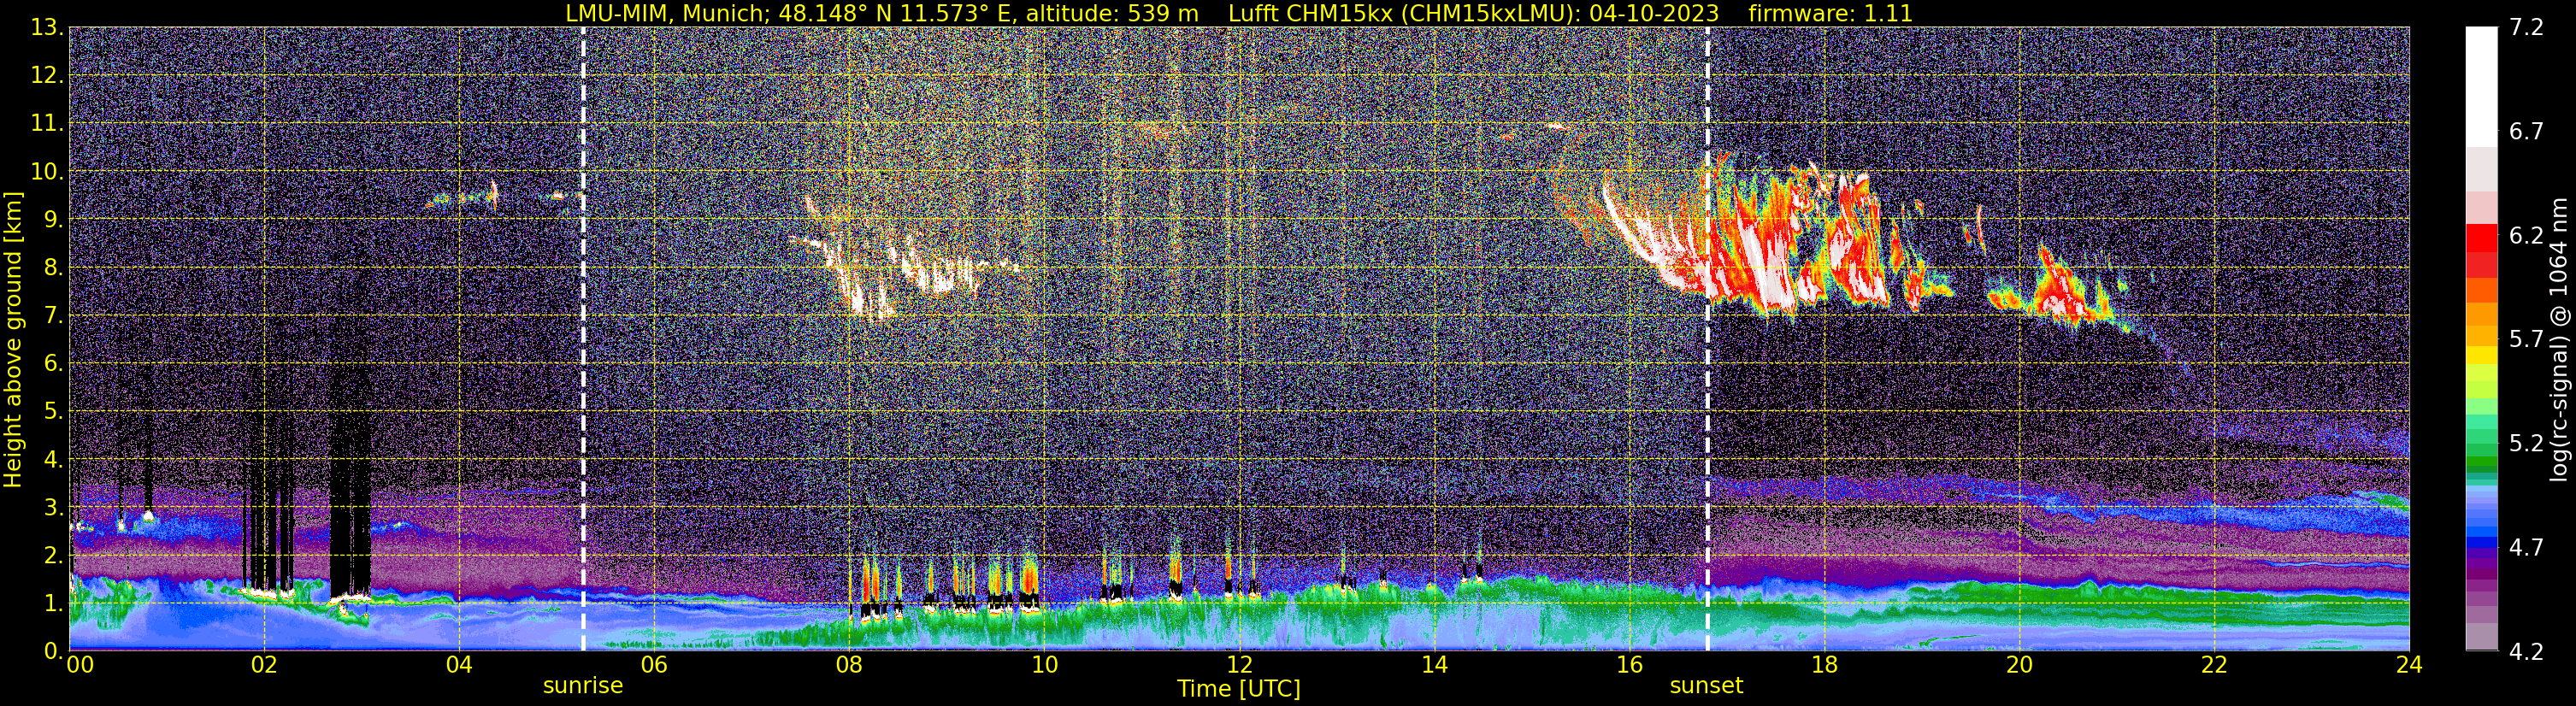
Task: Click the height axis tick label 8
Action: (54, 268)
